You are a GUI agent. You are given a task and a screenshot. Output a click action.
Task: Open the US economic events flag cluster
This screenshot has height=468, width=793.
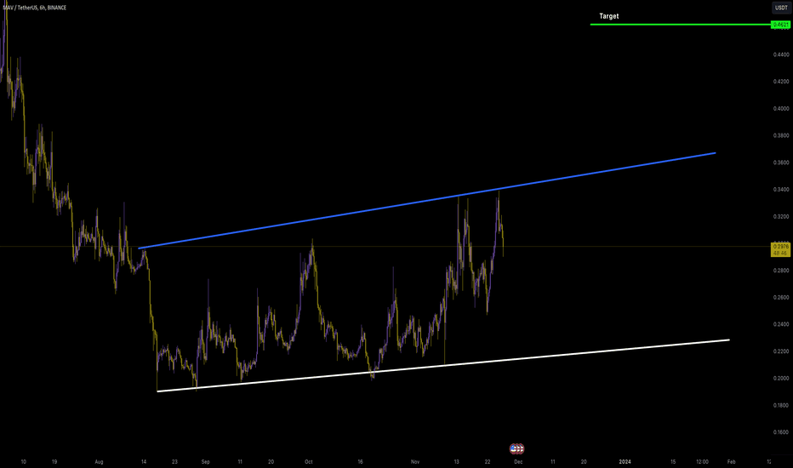pos(516,448)
